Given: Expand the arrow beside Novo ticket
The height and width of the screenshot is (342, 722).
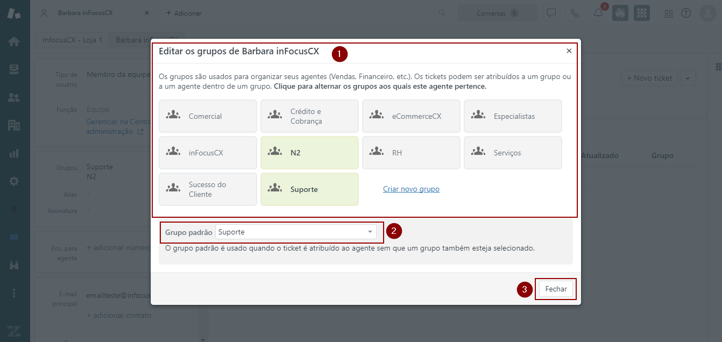Looking at the screenshot, I should 688,78.
